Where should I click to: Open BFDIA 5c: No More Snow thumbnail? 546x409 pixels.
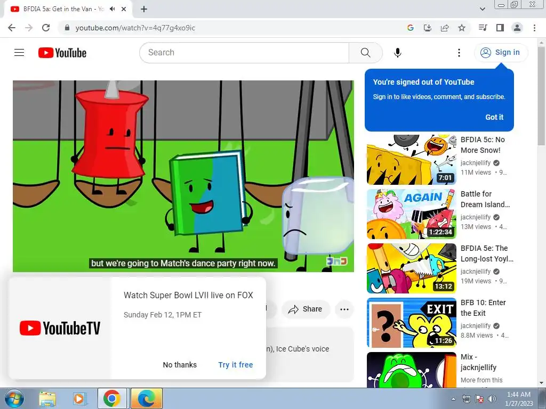[x=411, y=160]
